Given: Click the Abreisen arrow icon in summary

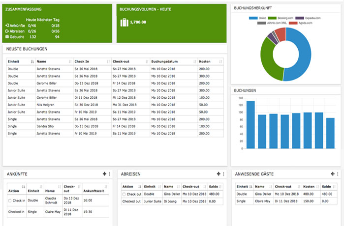Looking at the screenshot, I should pos(7,31).
